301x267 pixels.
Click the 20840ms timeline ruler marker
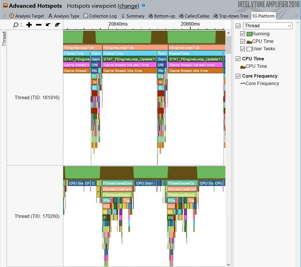pos(118,24)
